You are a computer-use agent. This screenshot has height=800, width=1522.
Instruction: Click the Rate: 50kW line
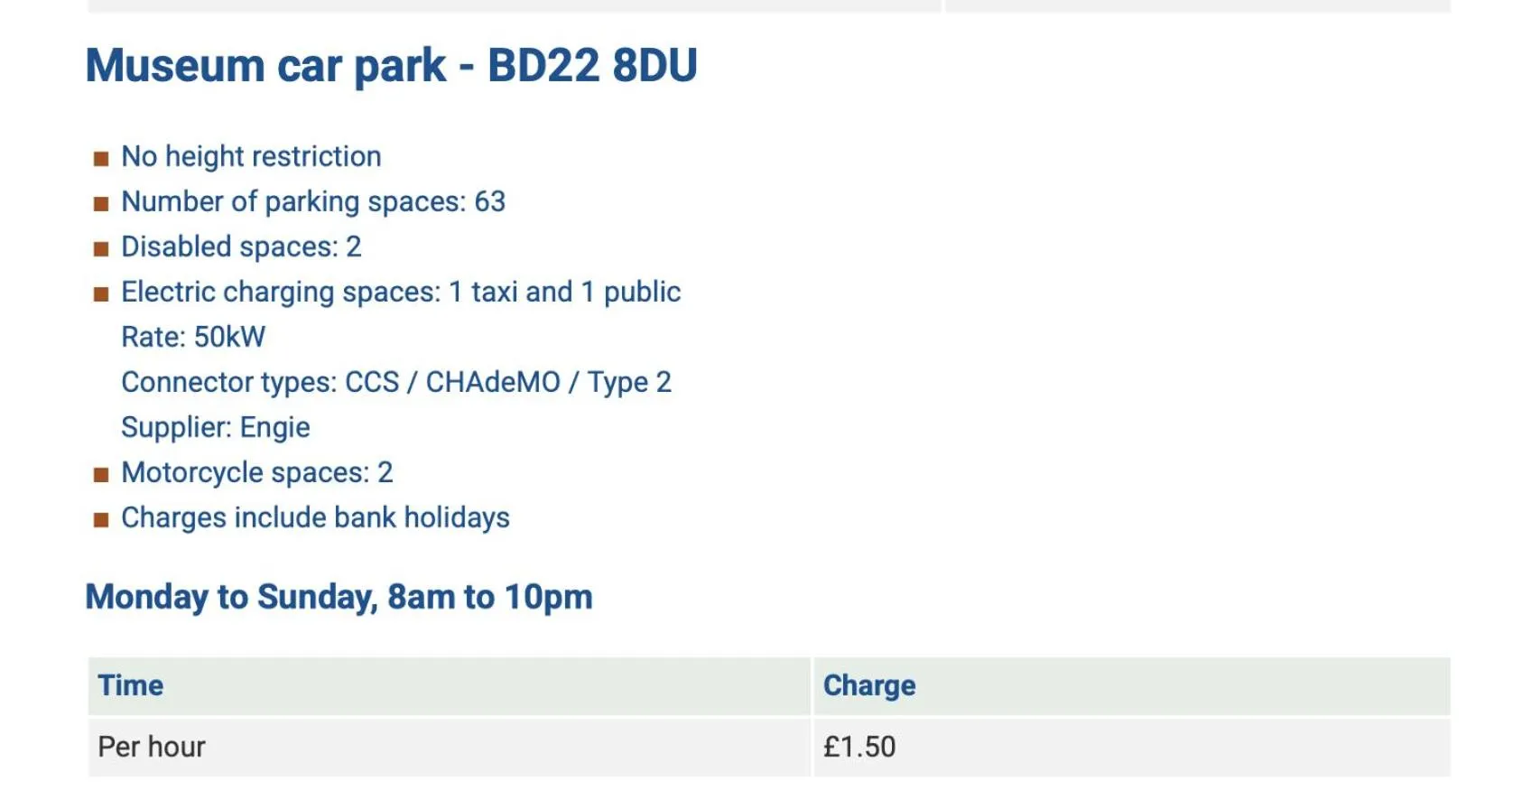pyautogui.click(x=193, y=337)
